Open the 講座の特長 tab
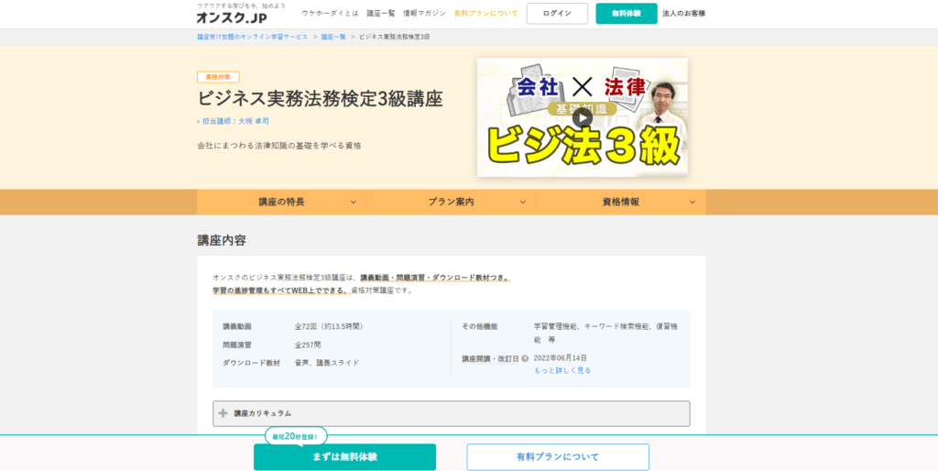The width and height of the screenshot is (938, 471). tap(282, 203)
